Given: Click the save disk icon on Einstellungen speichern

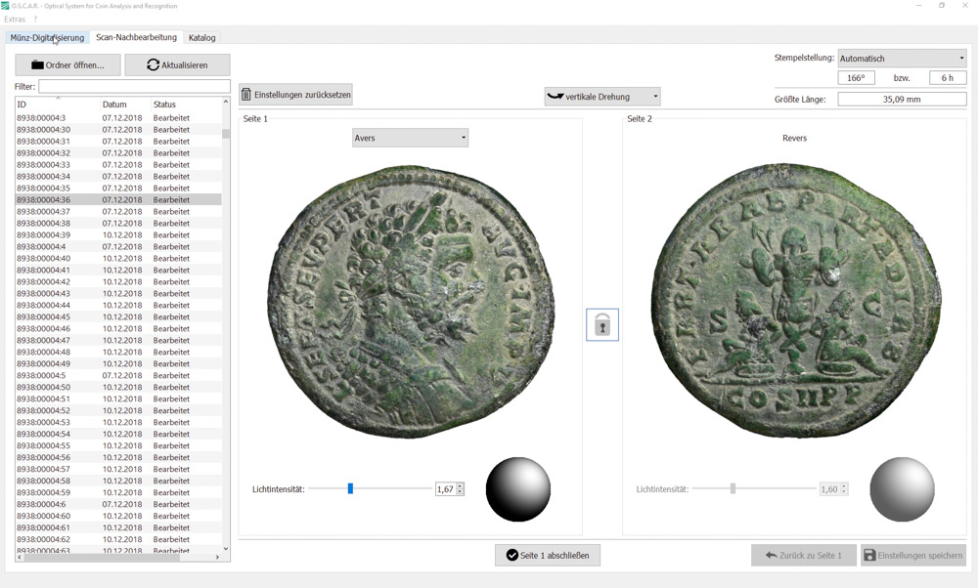Looking at the screenshot, I should (869, 556).
